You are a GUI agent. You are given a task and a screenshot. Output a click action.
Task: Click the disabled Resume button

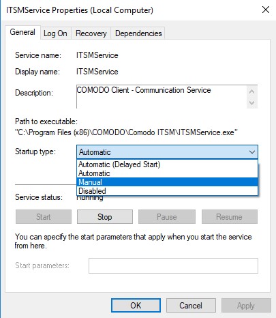point(230,217)
